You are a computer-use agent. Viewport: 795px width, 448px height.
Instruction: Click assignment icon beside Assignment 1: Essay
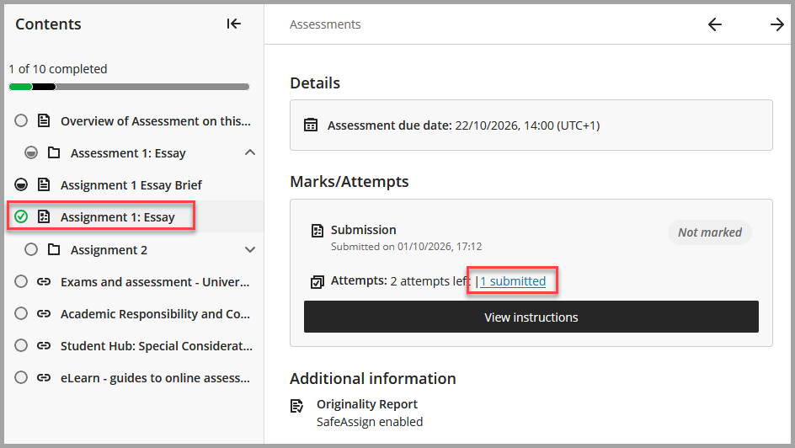(44, 216)
